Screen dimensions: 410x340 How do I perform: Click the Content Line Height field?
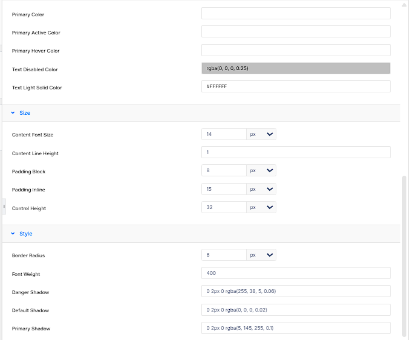[x=296, y=152]
